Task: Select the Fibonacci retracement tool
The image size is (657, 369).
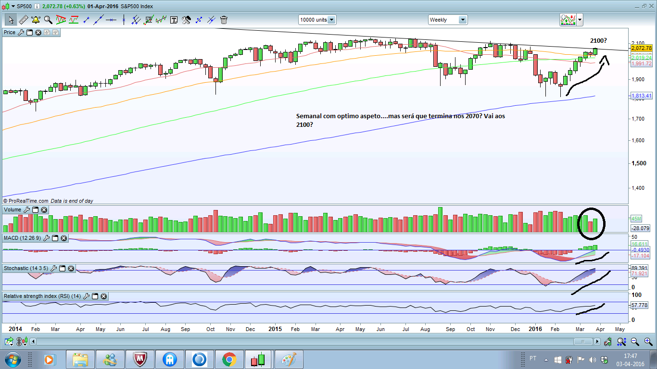Action: 149,20
